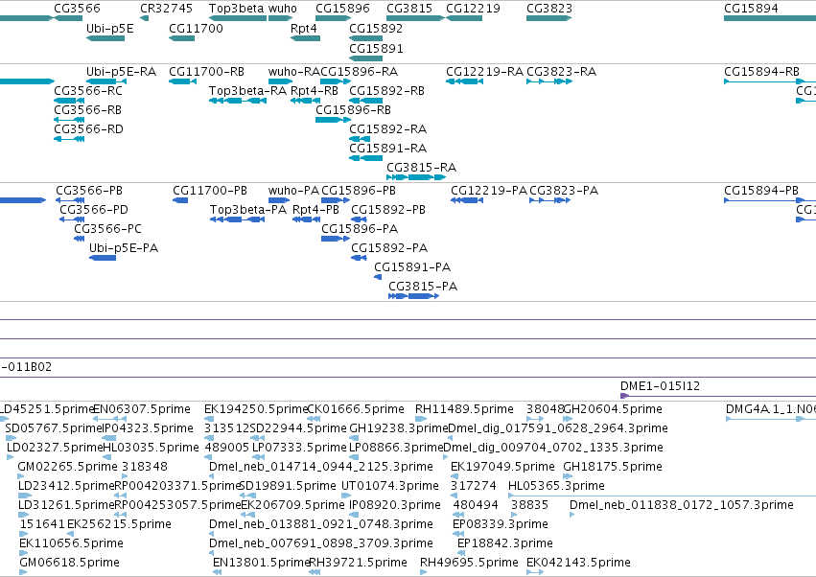
Task: Select the CG15891 gene label
Action: (376, 48)
